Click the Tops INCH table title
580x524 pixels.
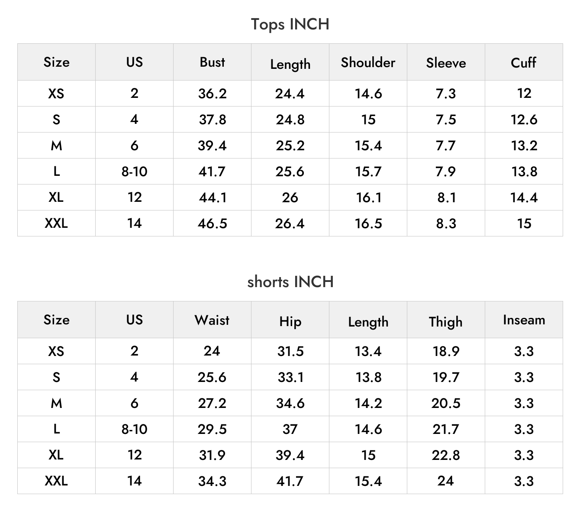(290, 24)
